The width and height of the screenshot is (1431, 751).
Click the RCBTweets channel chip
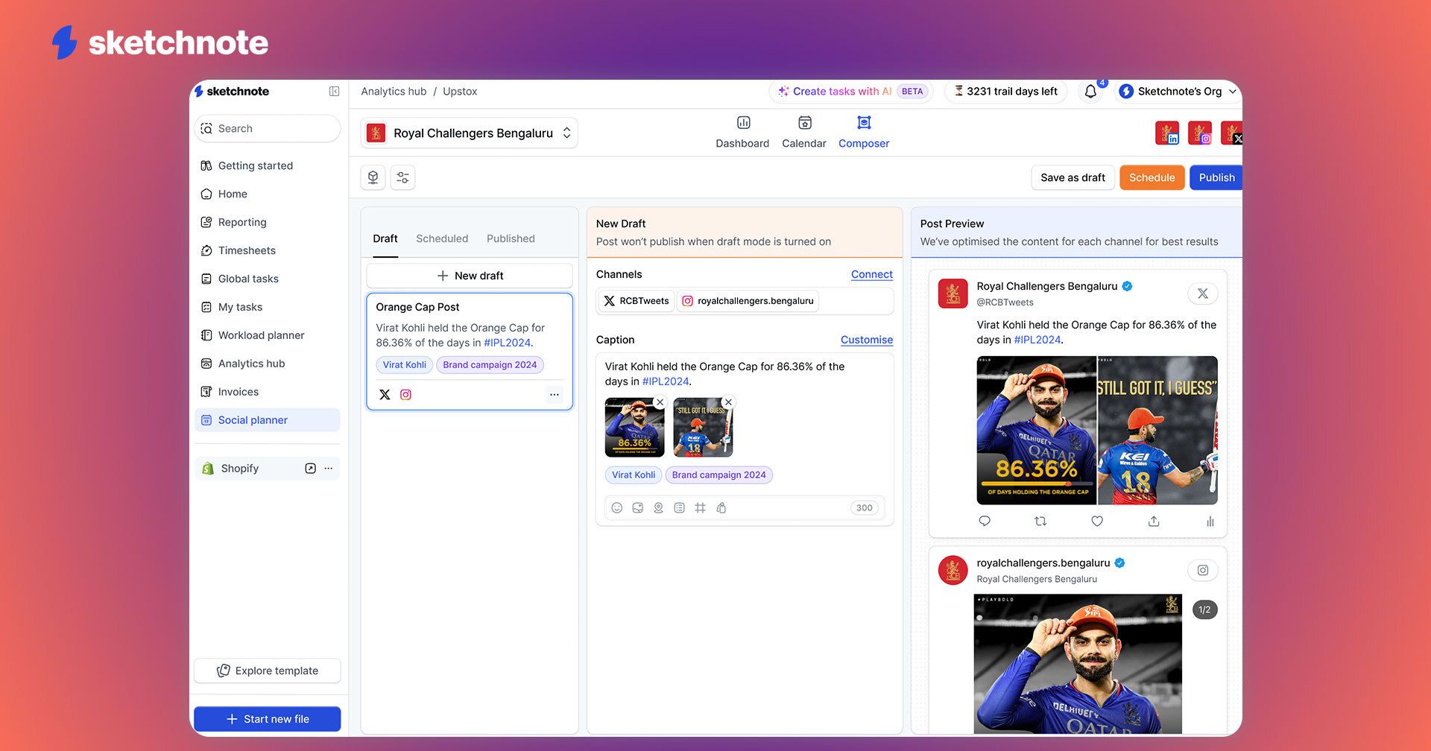(x=636, y=301)
